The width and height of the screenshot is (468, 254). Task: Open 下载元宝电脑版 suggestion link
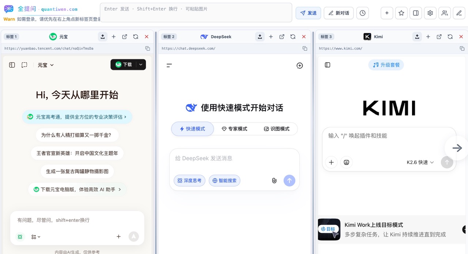(x=78, y=189)
